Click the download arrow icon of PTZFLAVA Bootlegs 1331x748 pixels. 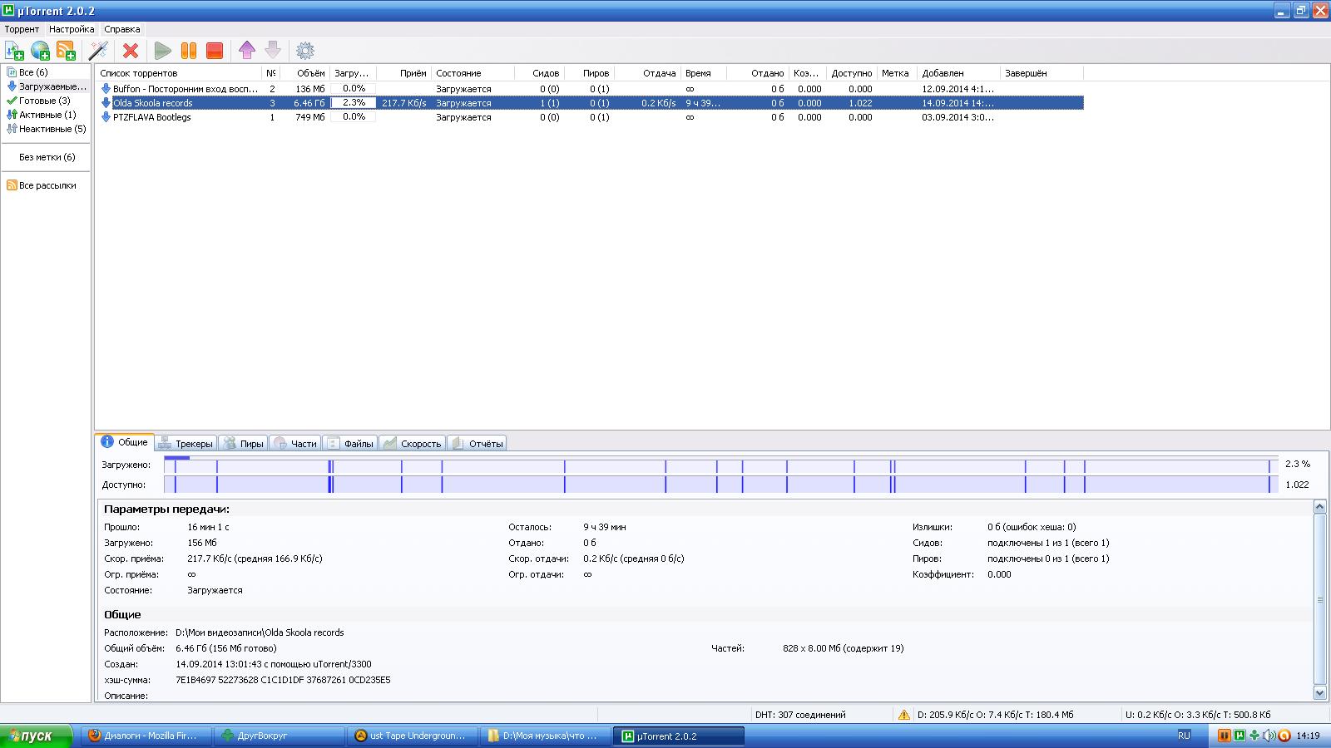point(106,117)
